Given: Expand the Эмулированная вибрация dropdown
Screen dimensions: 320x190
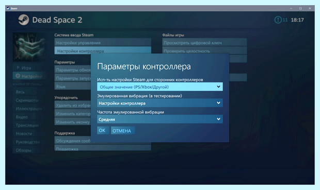Looking at the screenshot, I should click(160, 103).
